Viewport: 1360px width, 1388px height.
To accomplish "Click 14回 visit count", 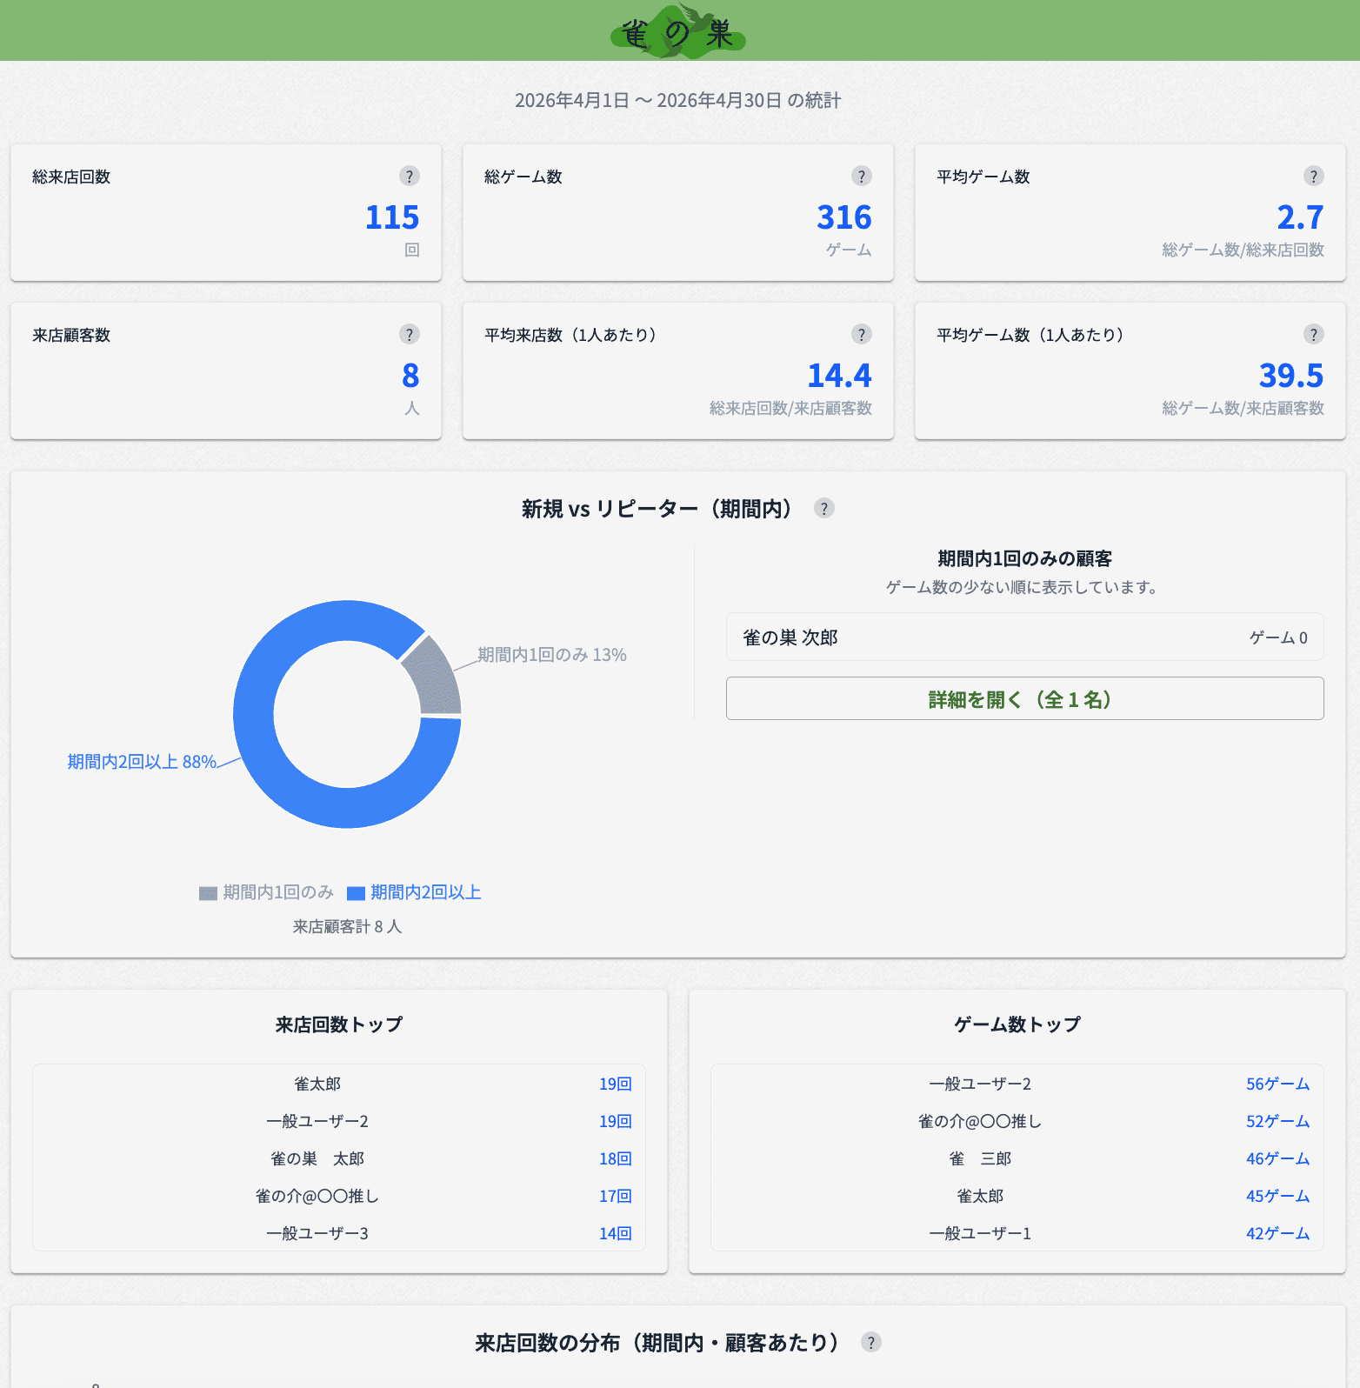I will tap(615, 1233).
